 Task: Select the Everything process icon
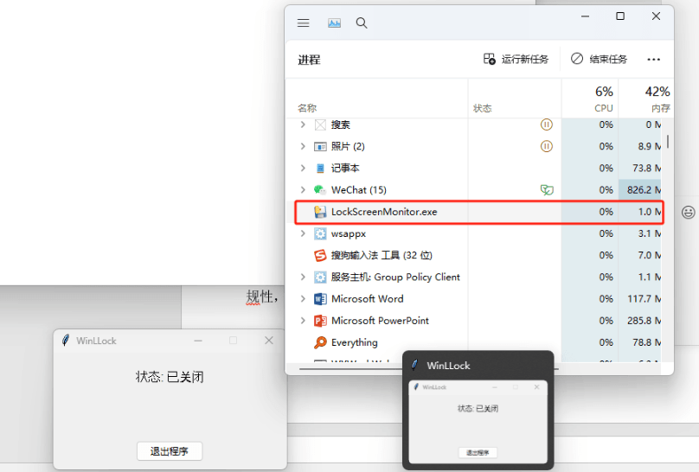[320, 342]
